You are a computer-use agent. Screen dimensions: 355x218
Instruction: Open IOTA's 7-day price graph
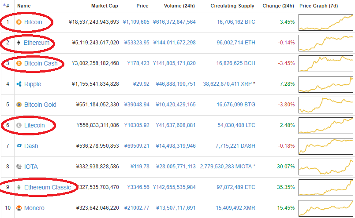pos(326,167)
